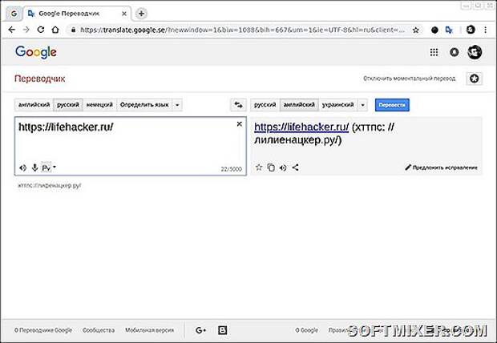
Task: Select source language немецкий
Action: [99, 105]
